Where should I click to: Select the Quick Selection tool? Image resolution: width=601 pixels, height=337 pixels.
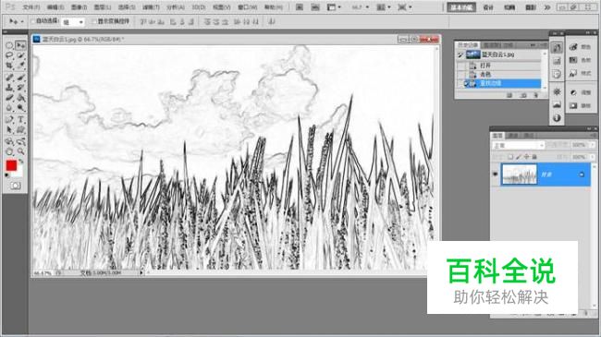20,55
